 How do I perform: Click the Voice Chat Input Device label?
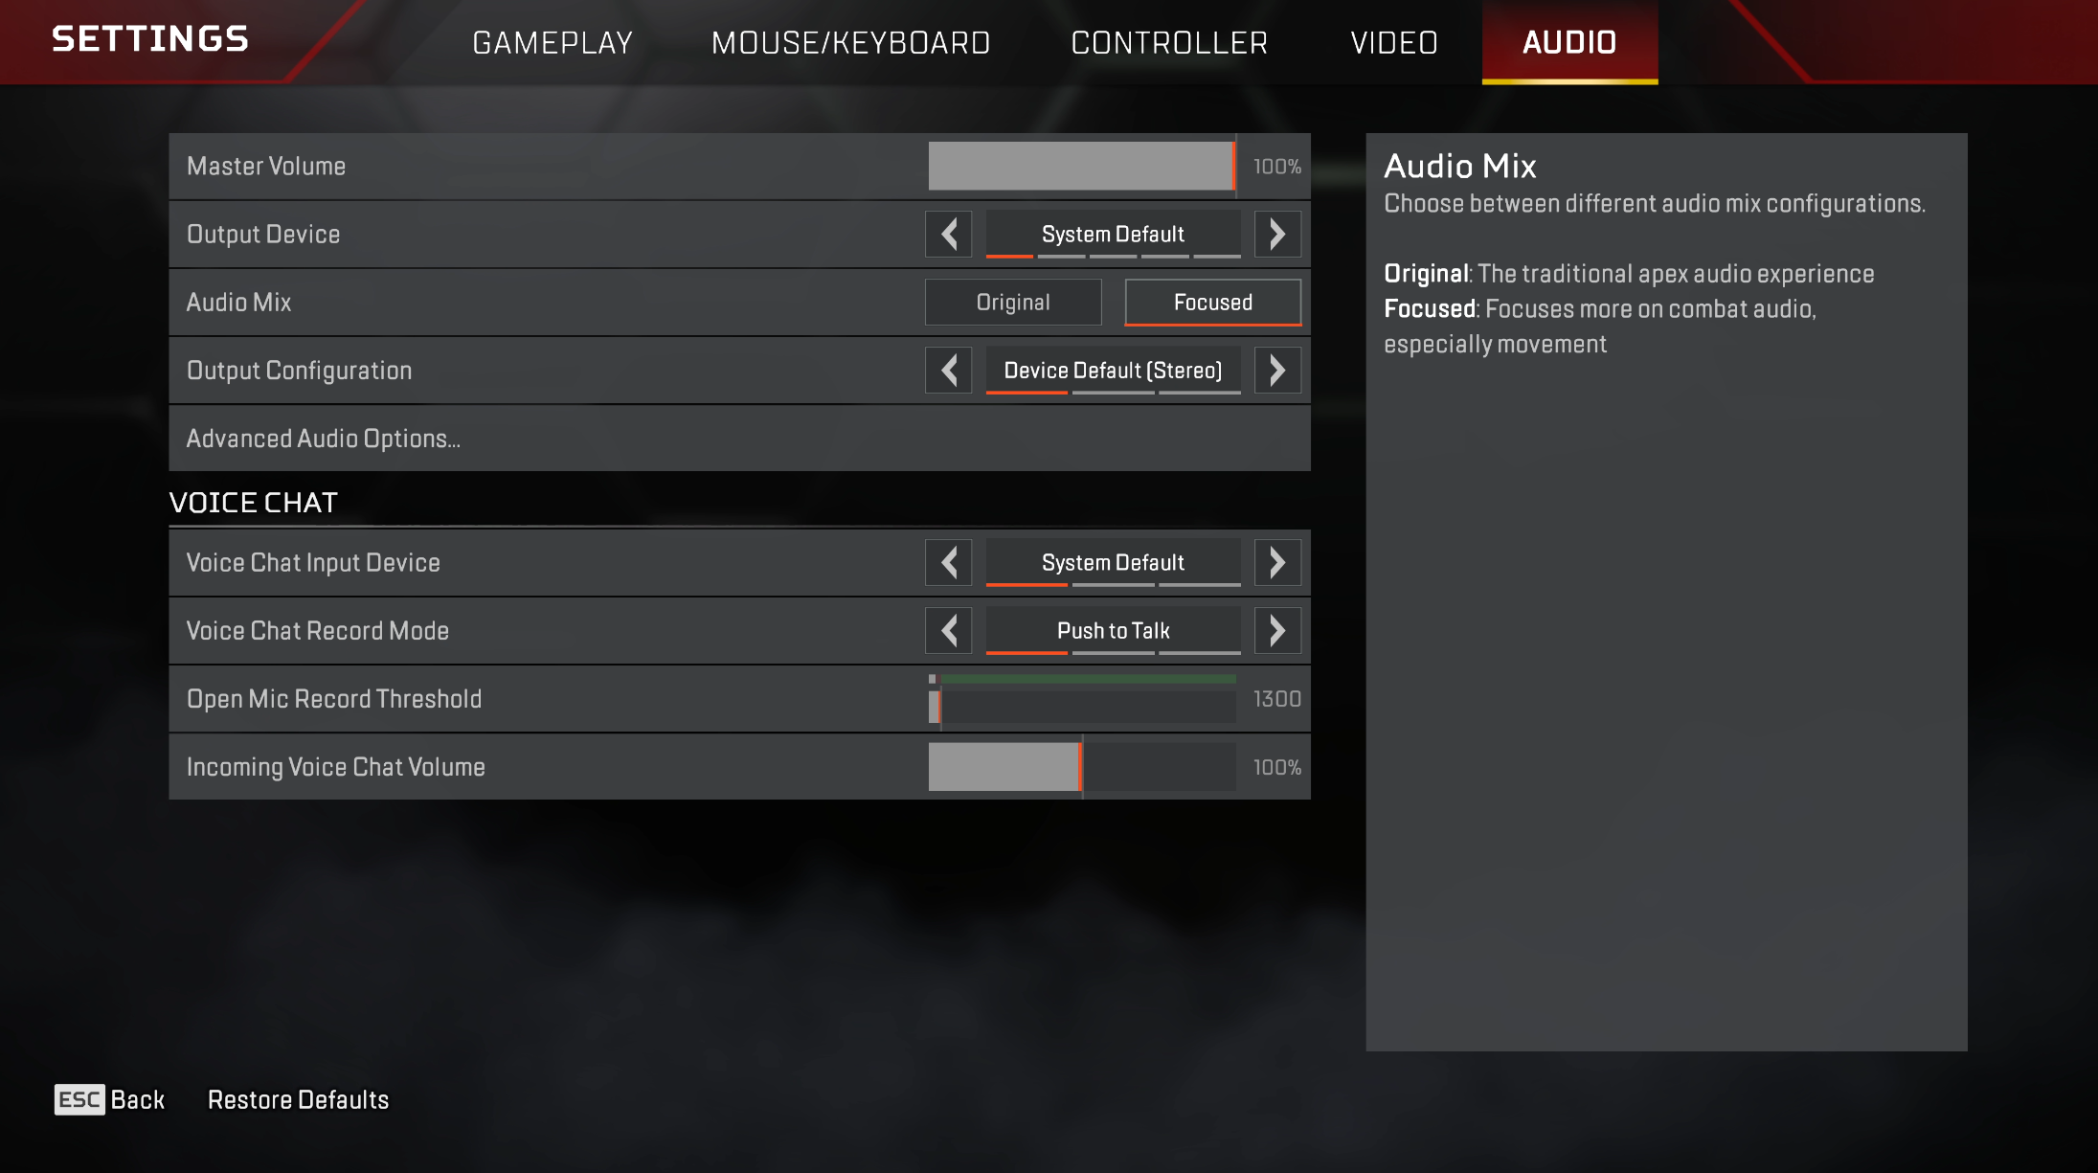313,563
